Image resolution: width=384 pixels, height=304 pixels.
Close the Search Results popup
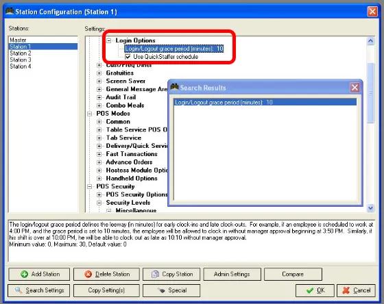(355, 88)
